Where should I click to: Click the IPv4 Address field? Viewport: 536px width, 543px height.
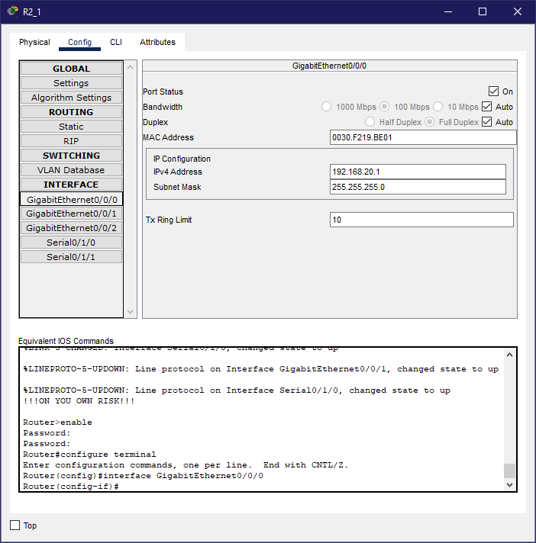tap(418, 172)
